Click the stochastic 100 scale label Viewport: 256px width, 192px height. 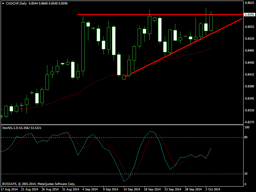click(247, 127)
